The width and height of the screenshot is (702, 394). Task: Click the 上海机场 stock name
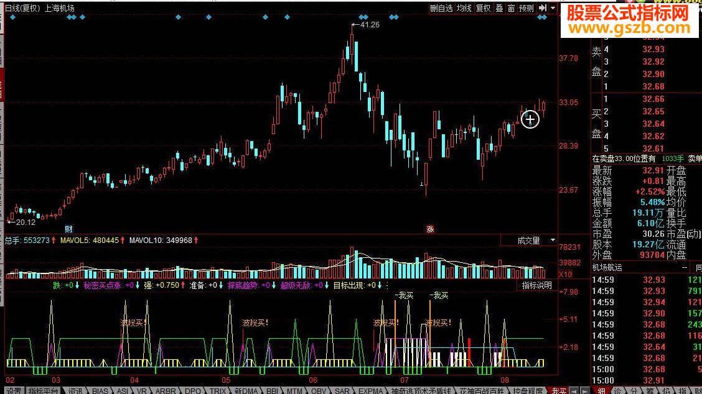click(60, 8)
